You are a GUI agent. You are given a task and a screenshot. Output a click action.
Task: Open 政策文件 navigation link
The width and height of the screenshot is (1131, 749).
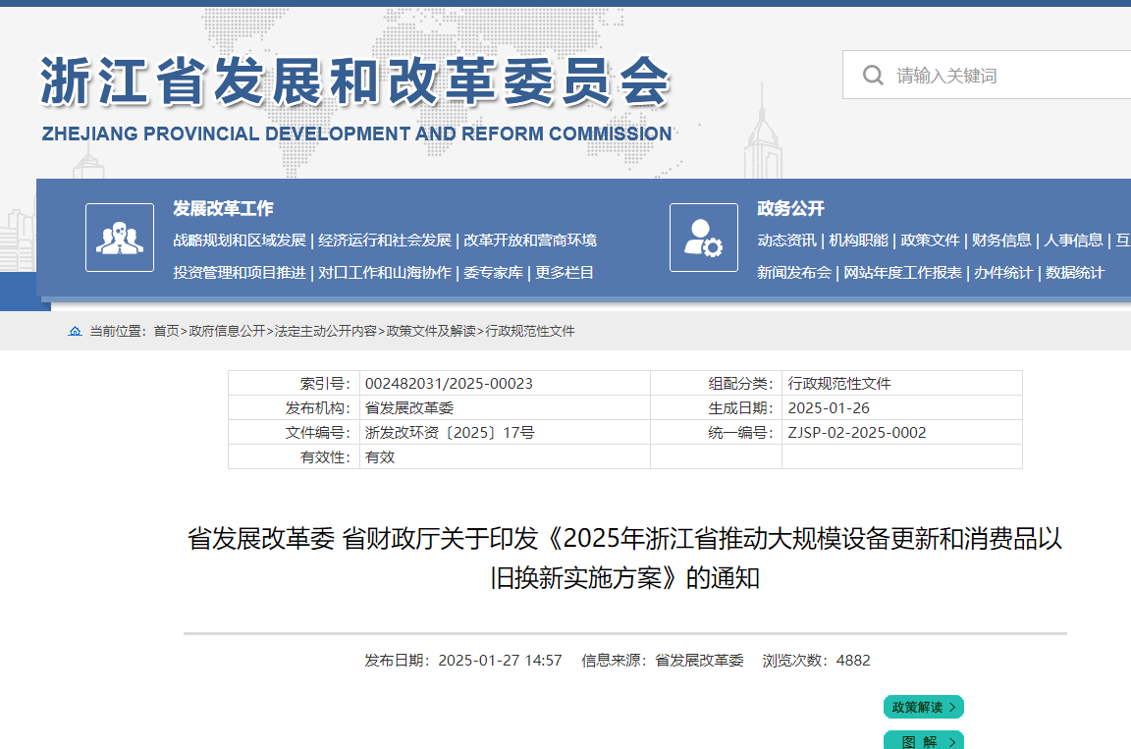pyautogui.click(x=930, y=241)
